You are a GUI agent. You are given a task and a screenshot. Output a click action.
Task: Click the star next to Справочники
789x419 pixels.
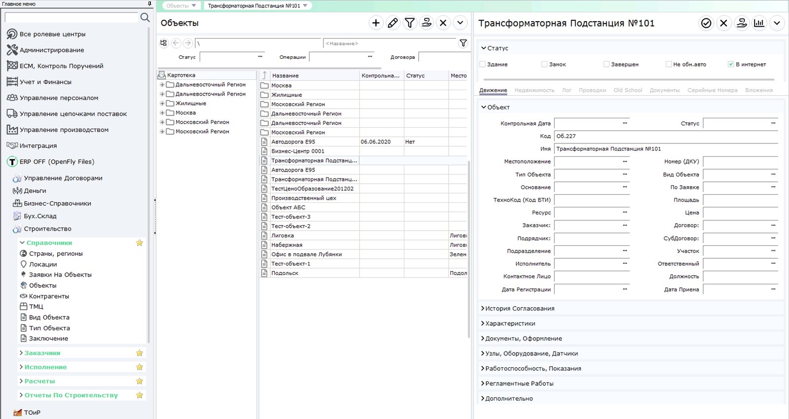coord(140,243)
